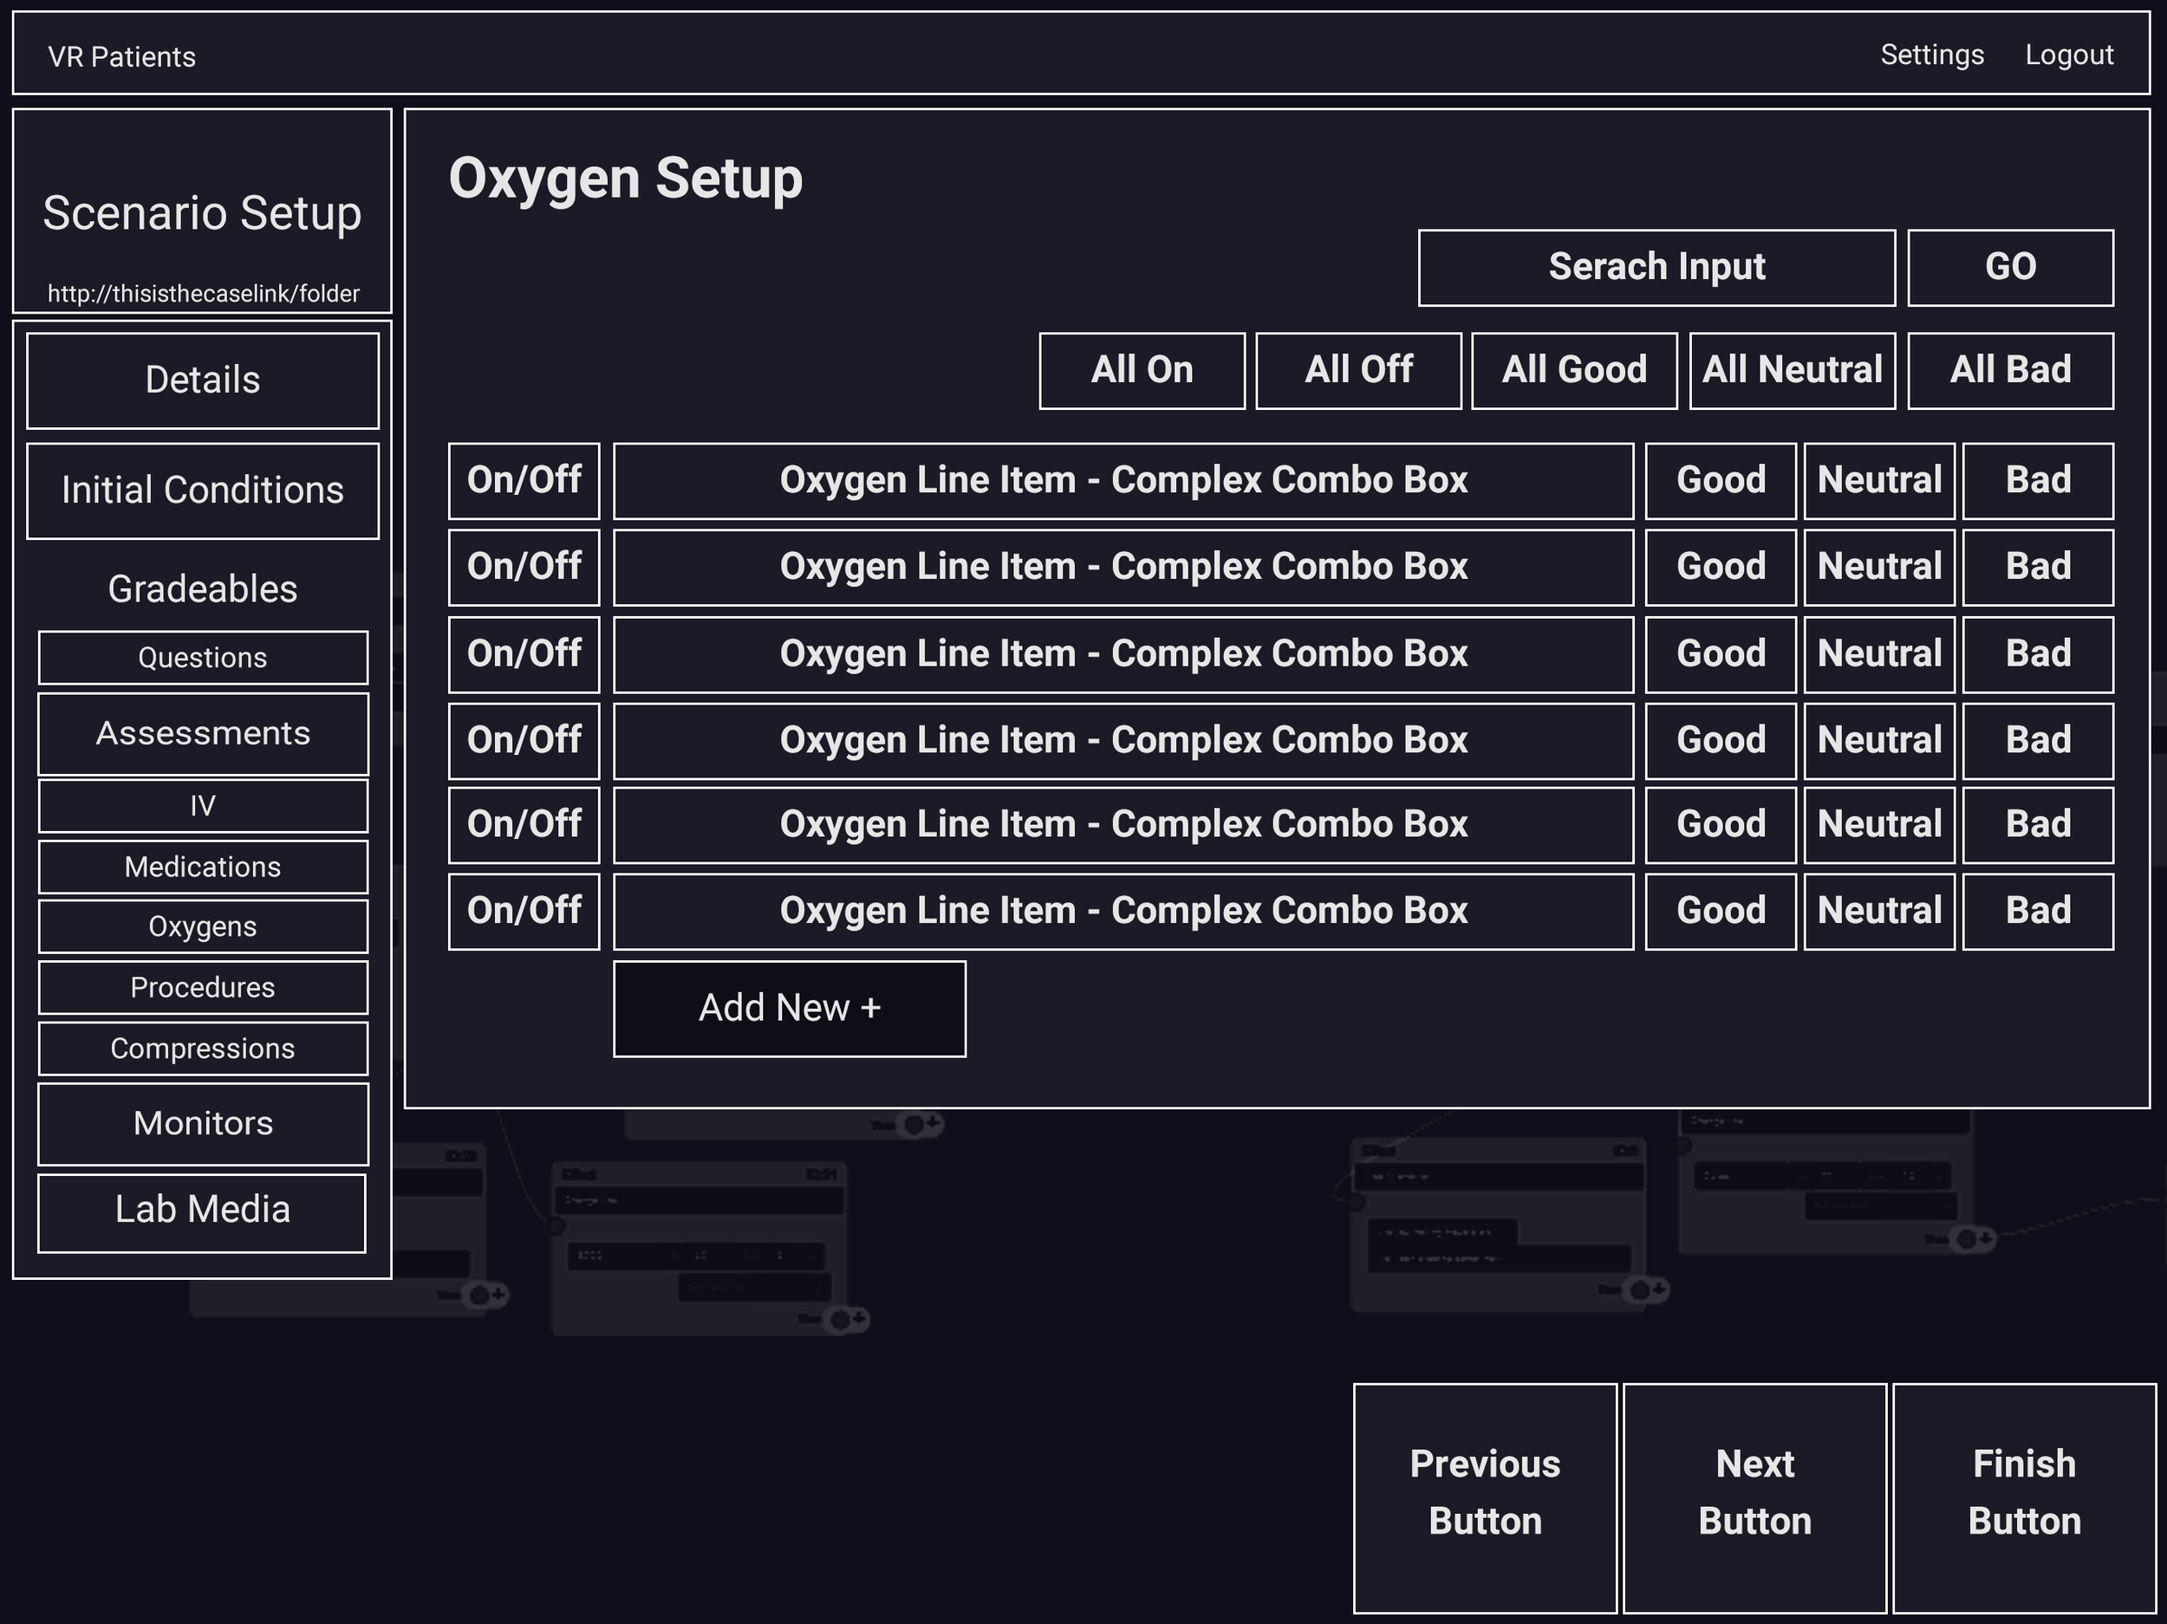The height and width of the screenshot is (1624, 2167).
Task: Select Bad for third oxygen line item
Action: click(x=2038, y=654)
